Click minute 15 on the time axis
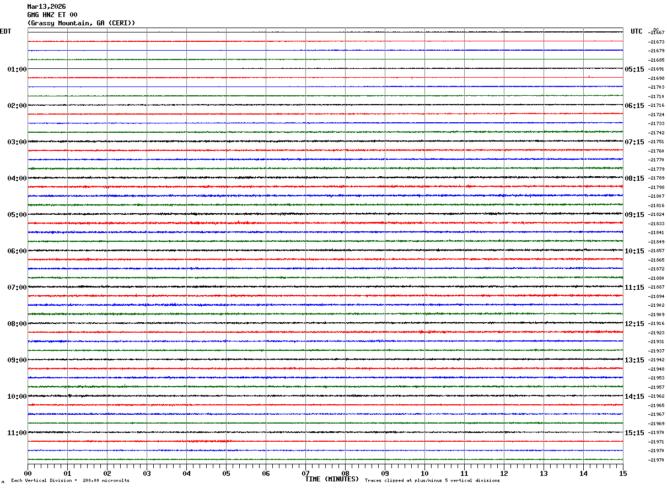 623,474
